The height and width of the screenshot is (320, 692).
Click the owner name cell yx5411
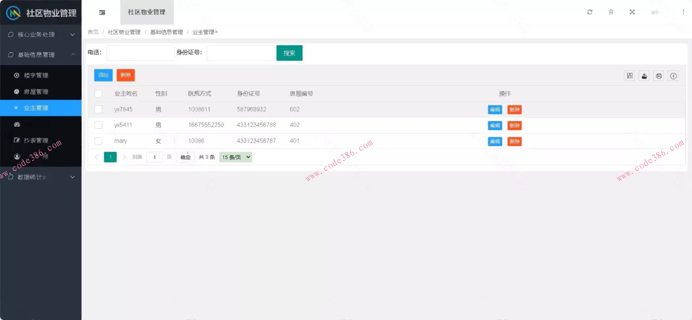tap(123, 125)
